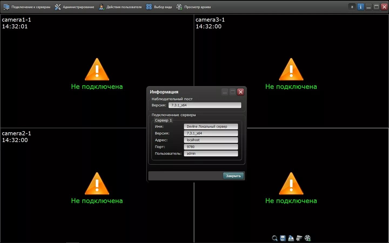389x243 pixels.
Task: Click Не подключена text in the camera3-1 cell
Action: point(291,87)
